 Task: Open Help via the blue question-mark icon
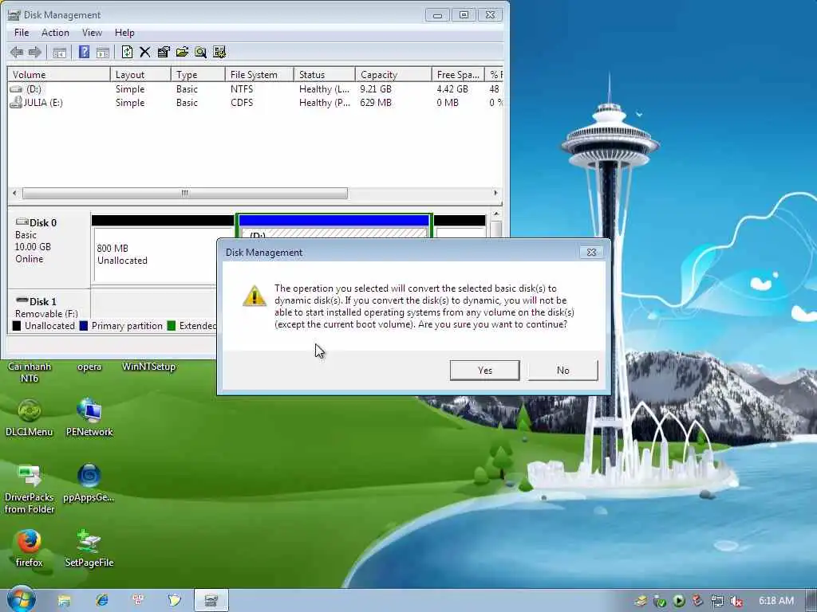coord(84,52)
